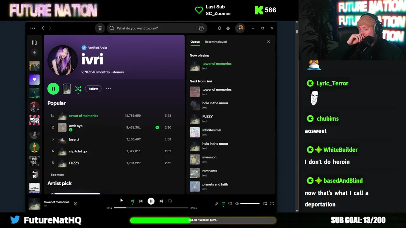Open Liked Songs in the sidebar
This screenshot has height=228, width=406.
34,79
